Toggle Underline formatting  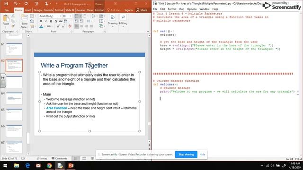(51, 21)
